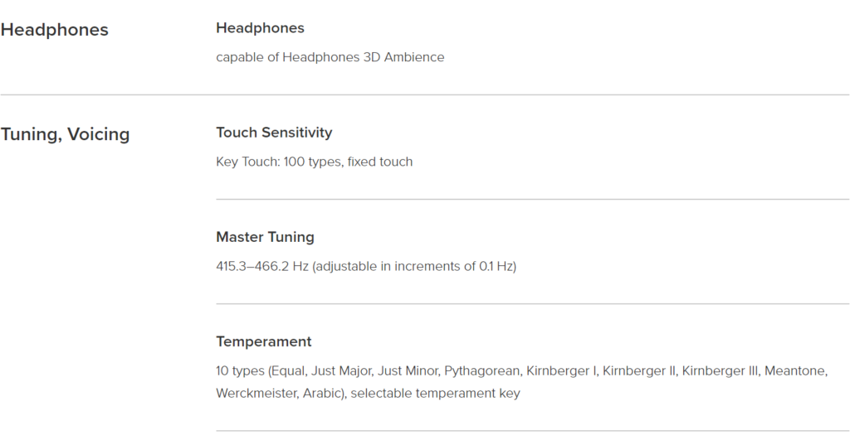Image resolution: width=850 pixels, height=440 pixels.
Task: Click the Master Tuning heading
Action: 265,237
